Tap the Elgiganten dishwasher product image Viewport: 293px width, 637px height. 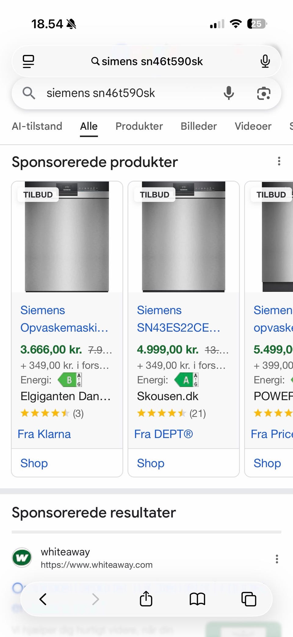pyautogui.click(x=67, y=237)
